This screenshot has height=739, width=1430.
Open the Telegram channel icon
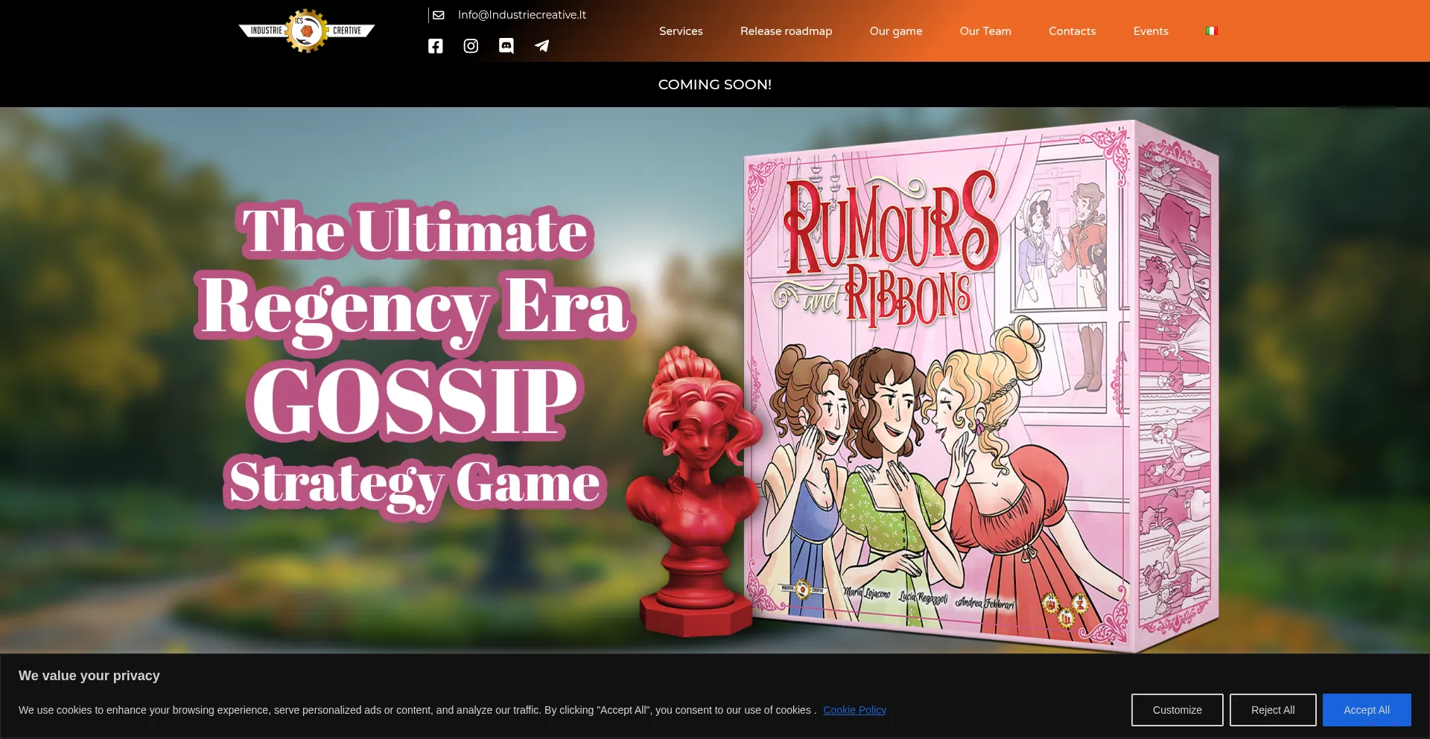[x=542, y=46]
